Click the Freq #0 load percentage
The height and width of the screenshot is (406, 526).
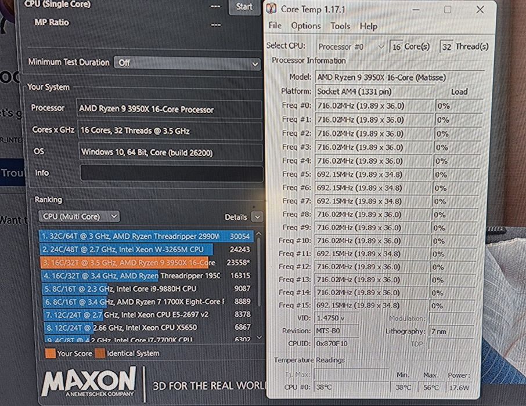pyautogui.click(x=459, y=106)
